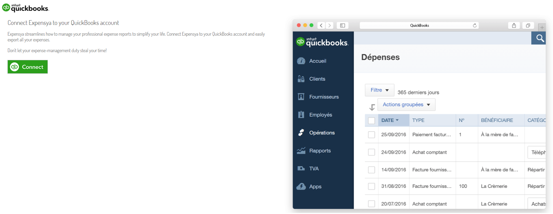553x214 pixels.
Task: Click 'La Crèmerie' in the 20/07/2016 row
Action: coord(494,204)
